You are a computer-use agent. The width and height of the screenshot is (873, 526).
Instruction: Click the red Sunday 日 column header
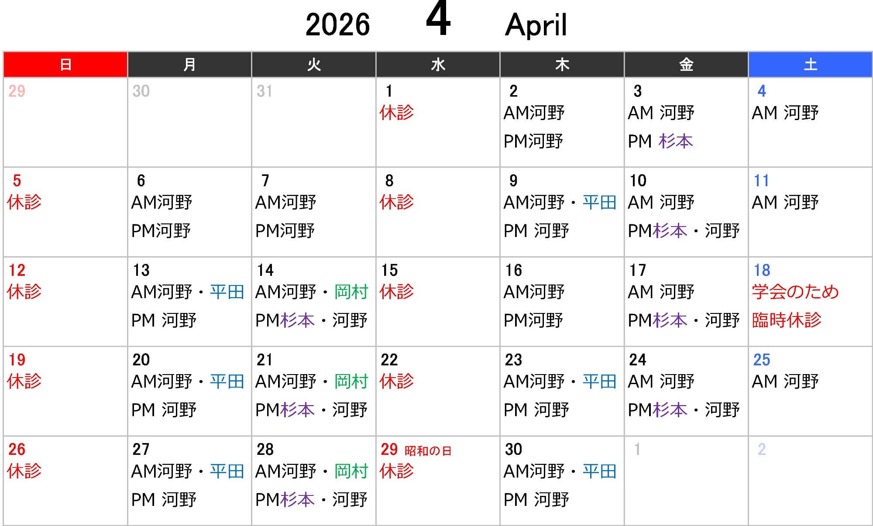[x=65, y=65]
